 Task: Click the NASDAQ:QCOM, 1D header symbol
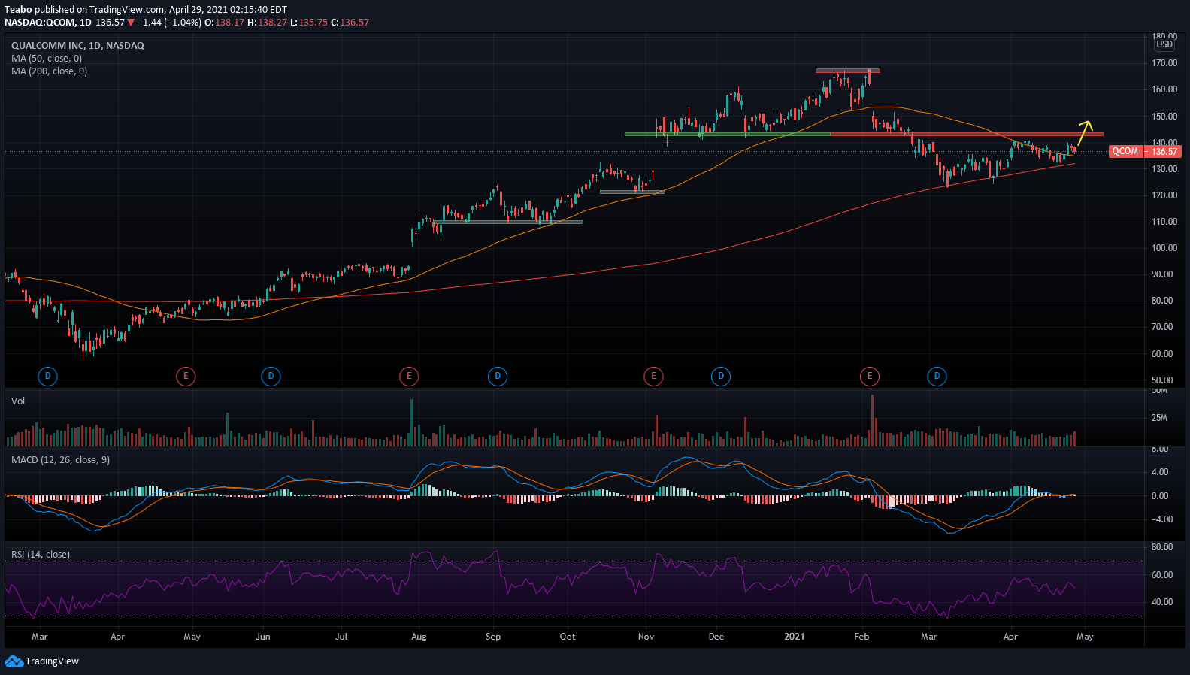pyautogui.click(x=48, y=23)
